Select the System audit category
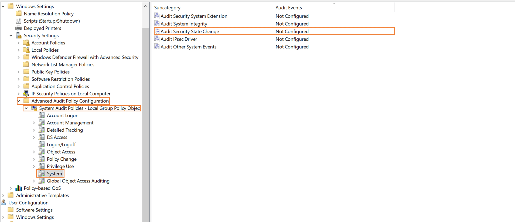 [x=54, y=174]
